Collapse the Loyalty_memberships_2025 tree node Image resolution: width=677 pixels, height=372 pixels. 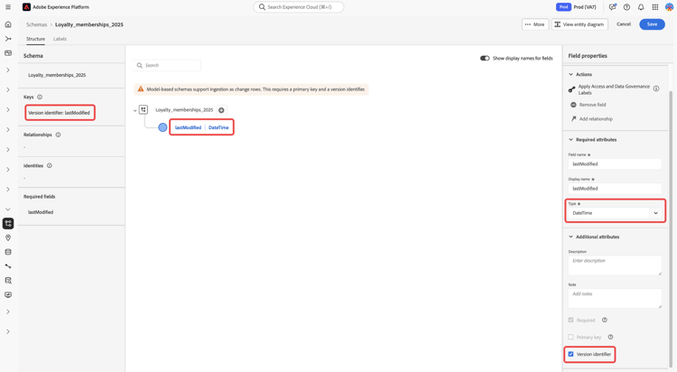tap(135, 110)
